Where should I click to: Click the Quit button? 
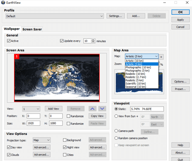tap(180, 159)
